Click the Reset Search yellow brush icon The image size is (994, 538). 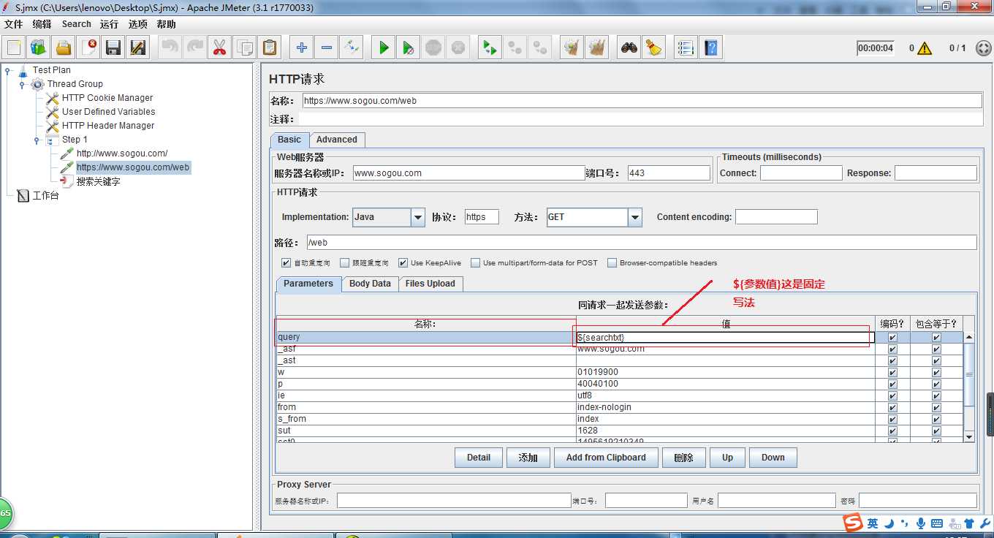click(653, 48)
